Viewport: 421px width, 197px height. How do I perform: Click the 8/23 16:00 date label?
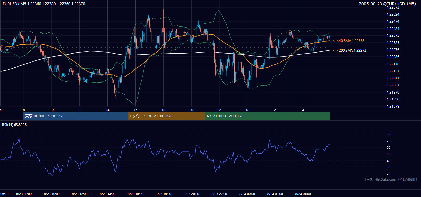135,194
